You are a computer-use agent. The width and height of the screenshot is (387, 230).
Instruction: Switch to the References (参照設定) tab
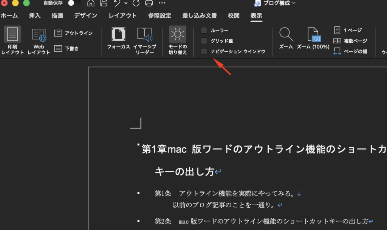pos(159,16)
